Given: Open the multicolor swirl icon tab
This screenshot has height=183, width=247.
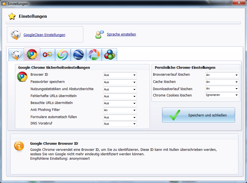Looking at the screenshot, I should pyautogui.click(x=63, y=54).
